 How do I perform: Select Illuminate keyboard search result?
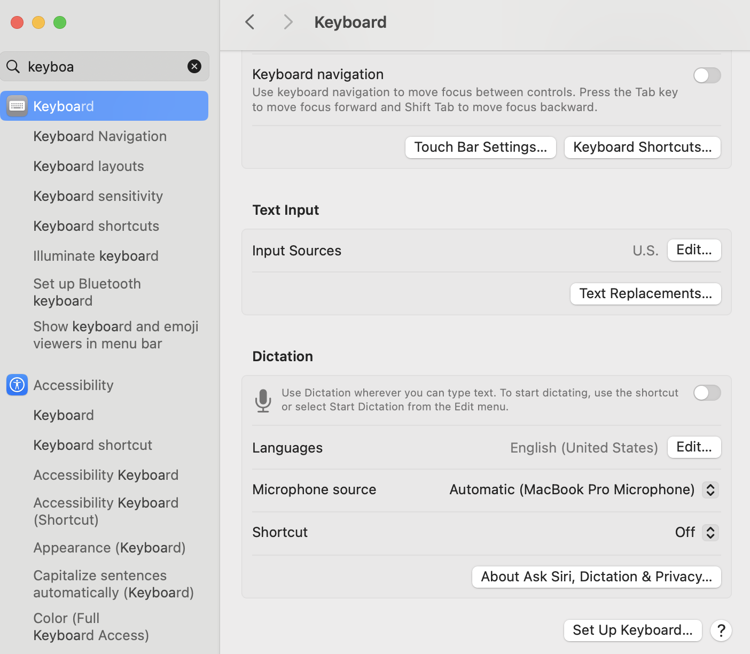[x=96, y=256]
